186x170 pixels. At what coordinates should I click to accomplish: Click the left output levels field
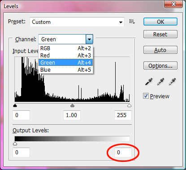coord(22,153)
